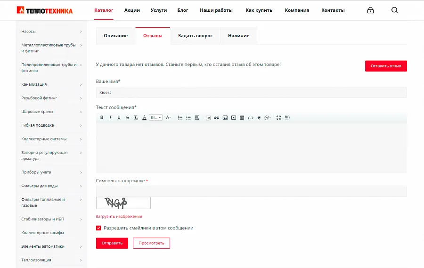Viewport: 424px width, 268px height.
Task: Open Компания menu item
Action: (x=297, y=10)
